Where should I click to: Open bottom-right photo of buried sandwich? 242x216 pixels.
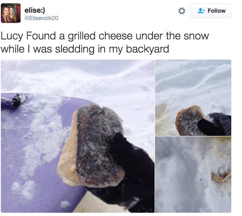(193, 175)
